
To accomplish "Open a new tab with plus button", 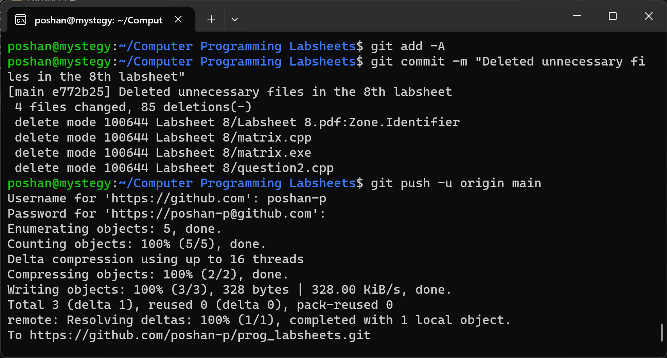I will 211,19.
